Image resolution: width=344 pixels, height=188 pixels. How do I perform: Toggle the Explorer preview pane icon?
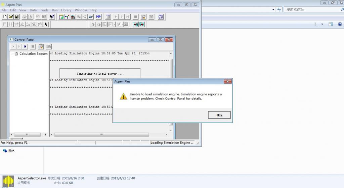pos(331,24)
